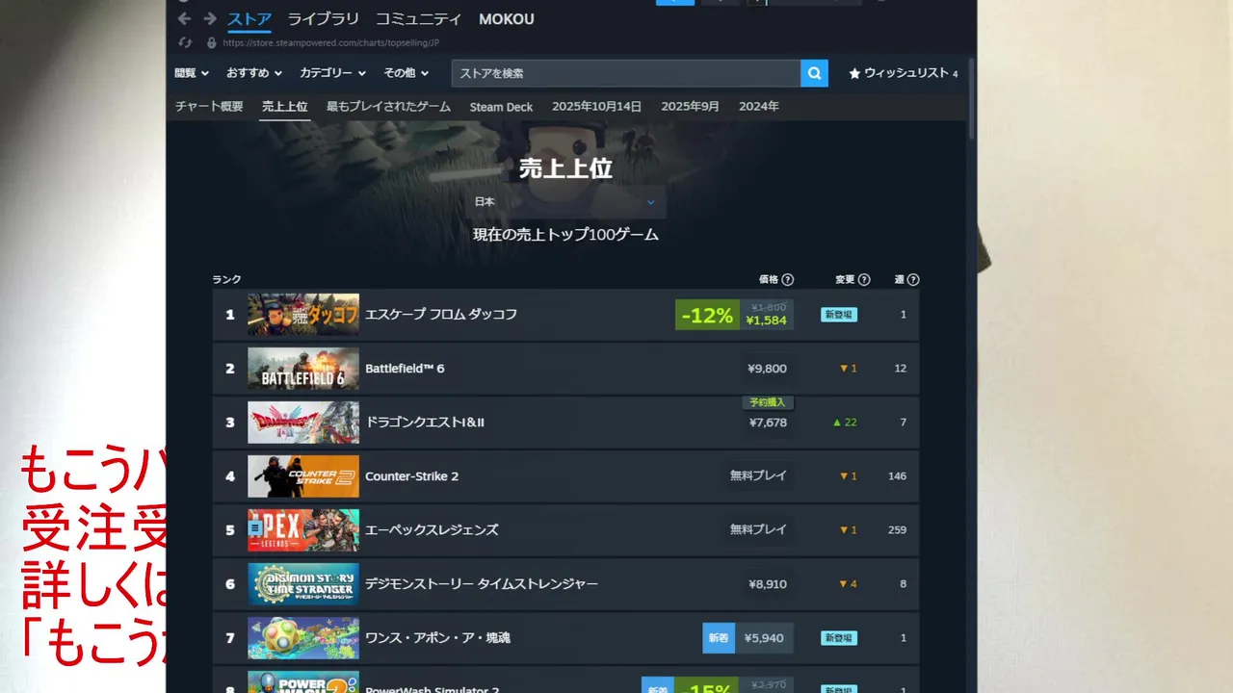Click ドラゴンクエストI&II title
The width and height of the screenshot is (1233, 693).
[x=425, y=423]
